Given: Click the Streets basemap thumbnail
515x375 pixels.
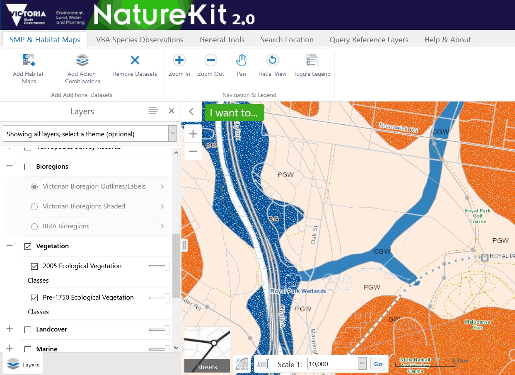Looking at the screenshot, I should point(207,349).
